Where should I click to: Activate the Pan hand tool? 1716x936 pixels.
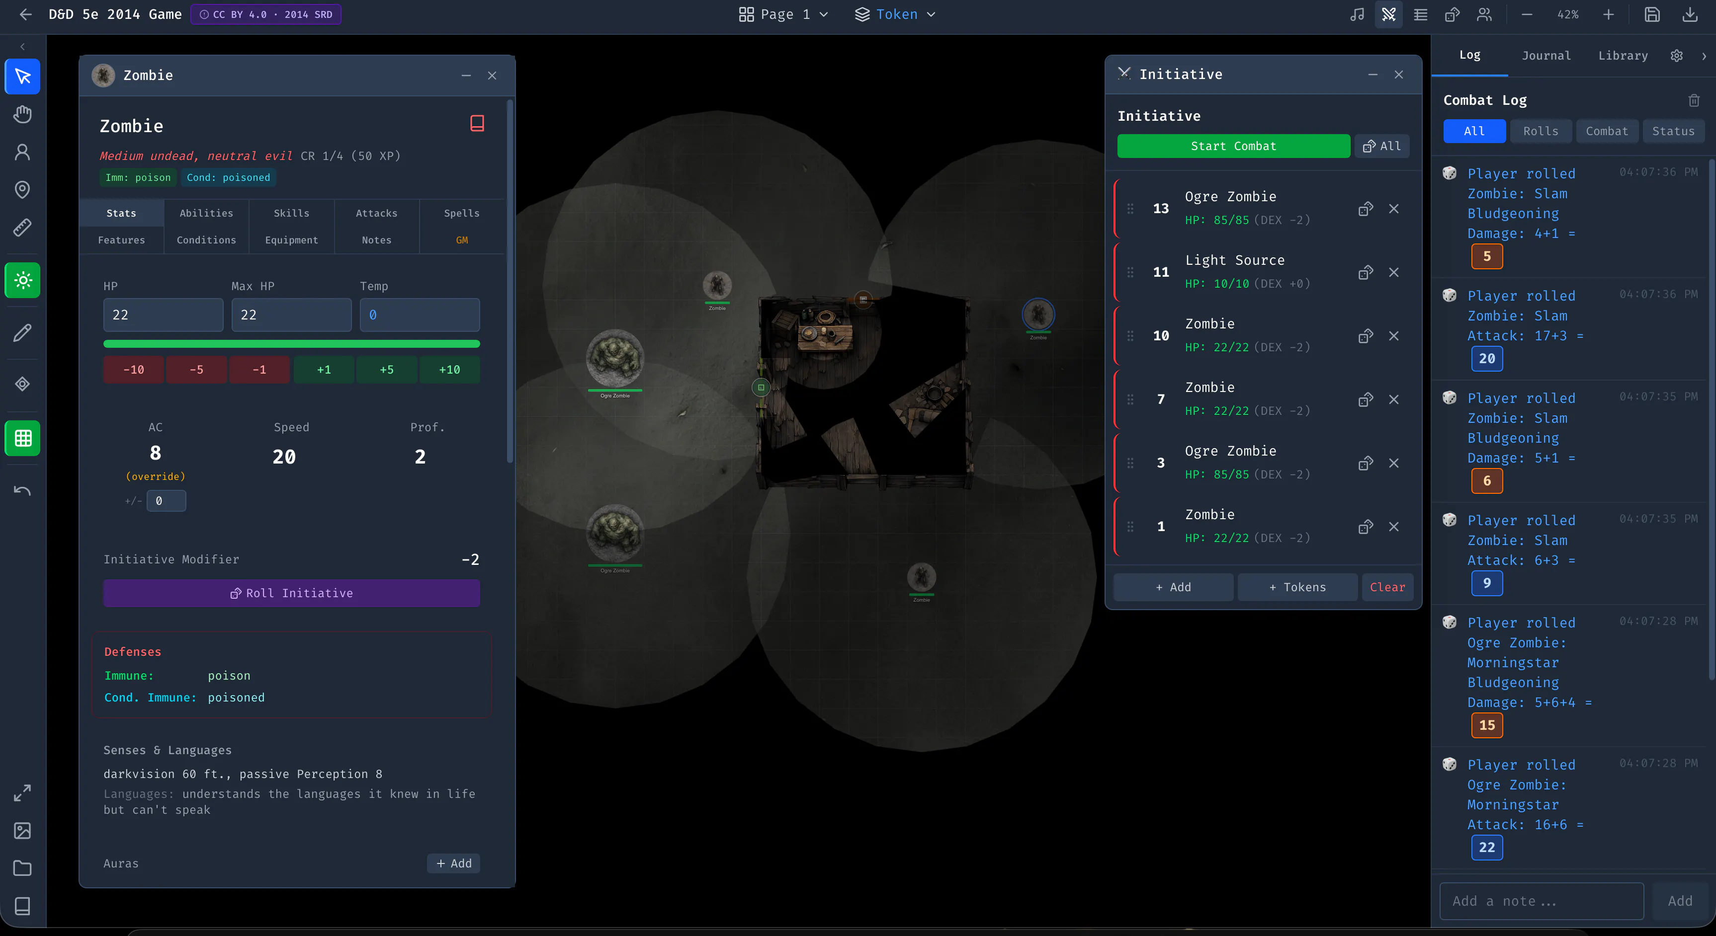pyautogui.click(x=23, y=114)
